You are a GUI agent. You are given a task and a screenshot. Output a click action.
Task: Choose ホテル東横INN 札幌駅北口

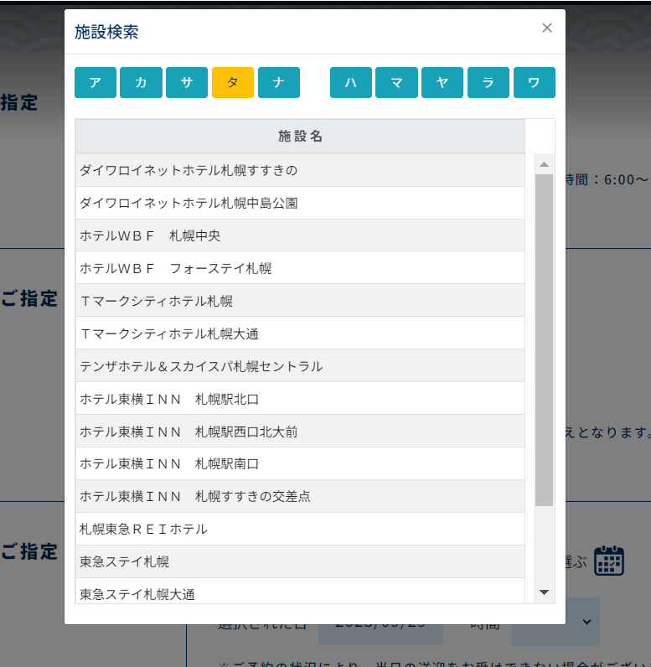tap(300, 399)
